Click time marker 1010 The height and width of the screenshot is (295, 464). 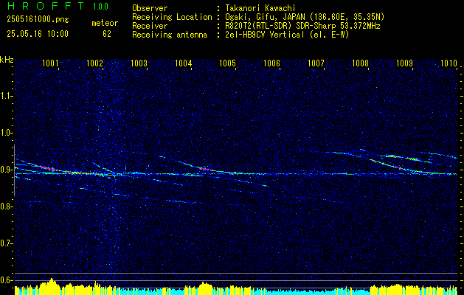point(449,63)
